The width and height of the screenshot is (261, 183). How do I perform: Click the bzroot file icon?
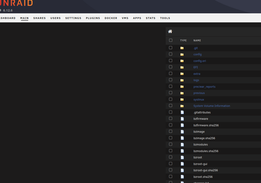click(x=182, y=157)
